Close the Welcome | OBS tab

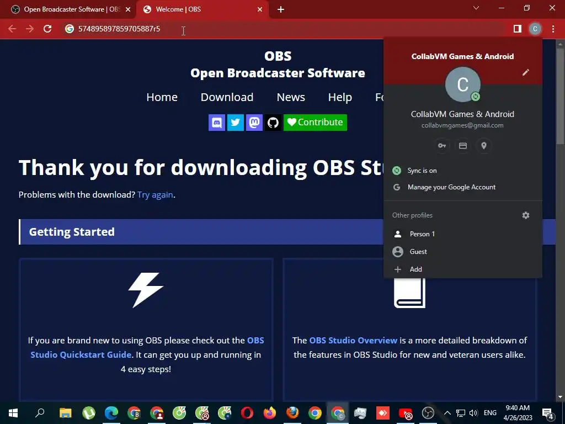[x=260, y=9]
